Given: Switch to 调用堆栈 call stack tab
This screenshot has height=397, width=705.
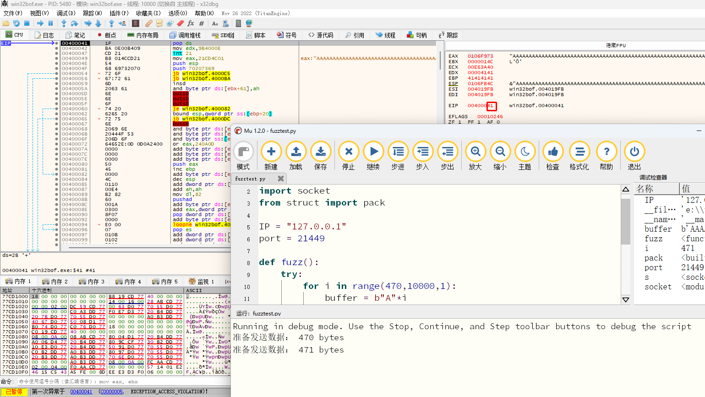Looking at the screenshot, I should click(185, 35).
